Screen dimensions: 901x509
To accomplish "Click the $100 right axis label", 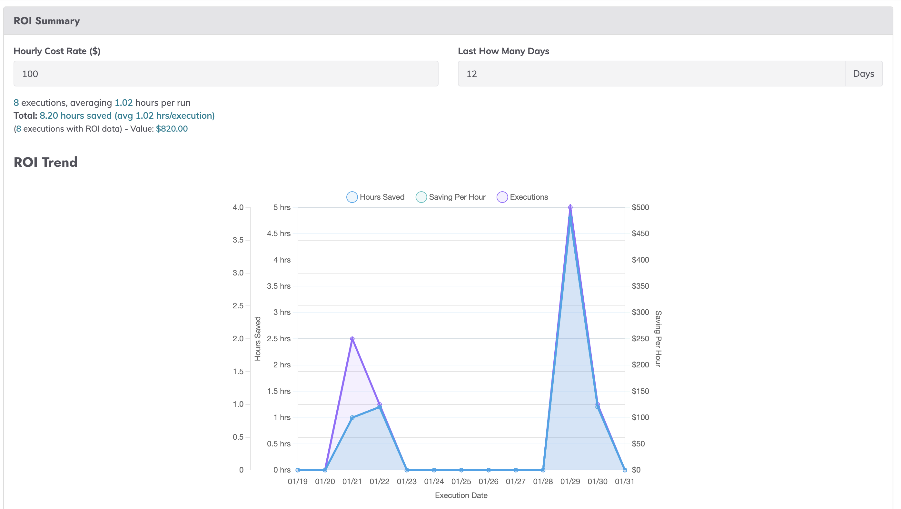I will tap(640, 417).
